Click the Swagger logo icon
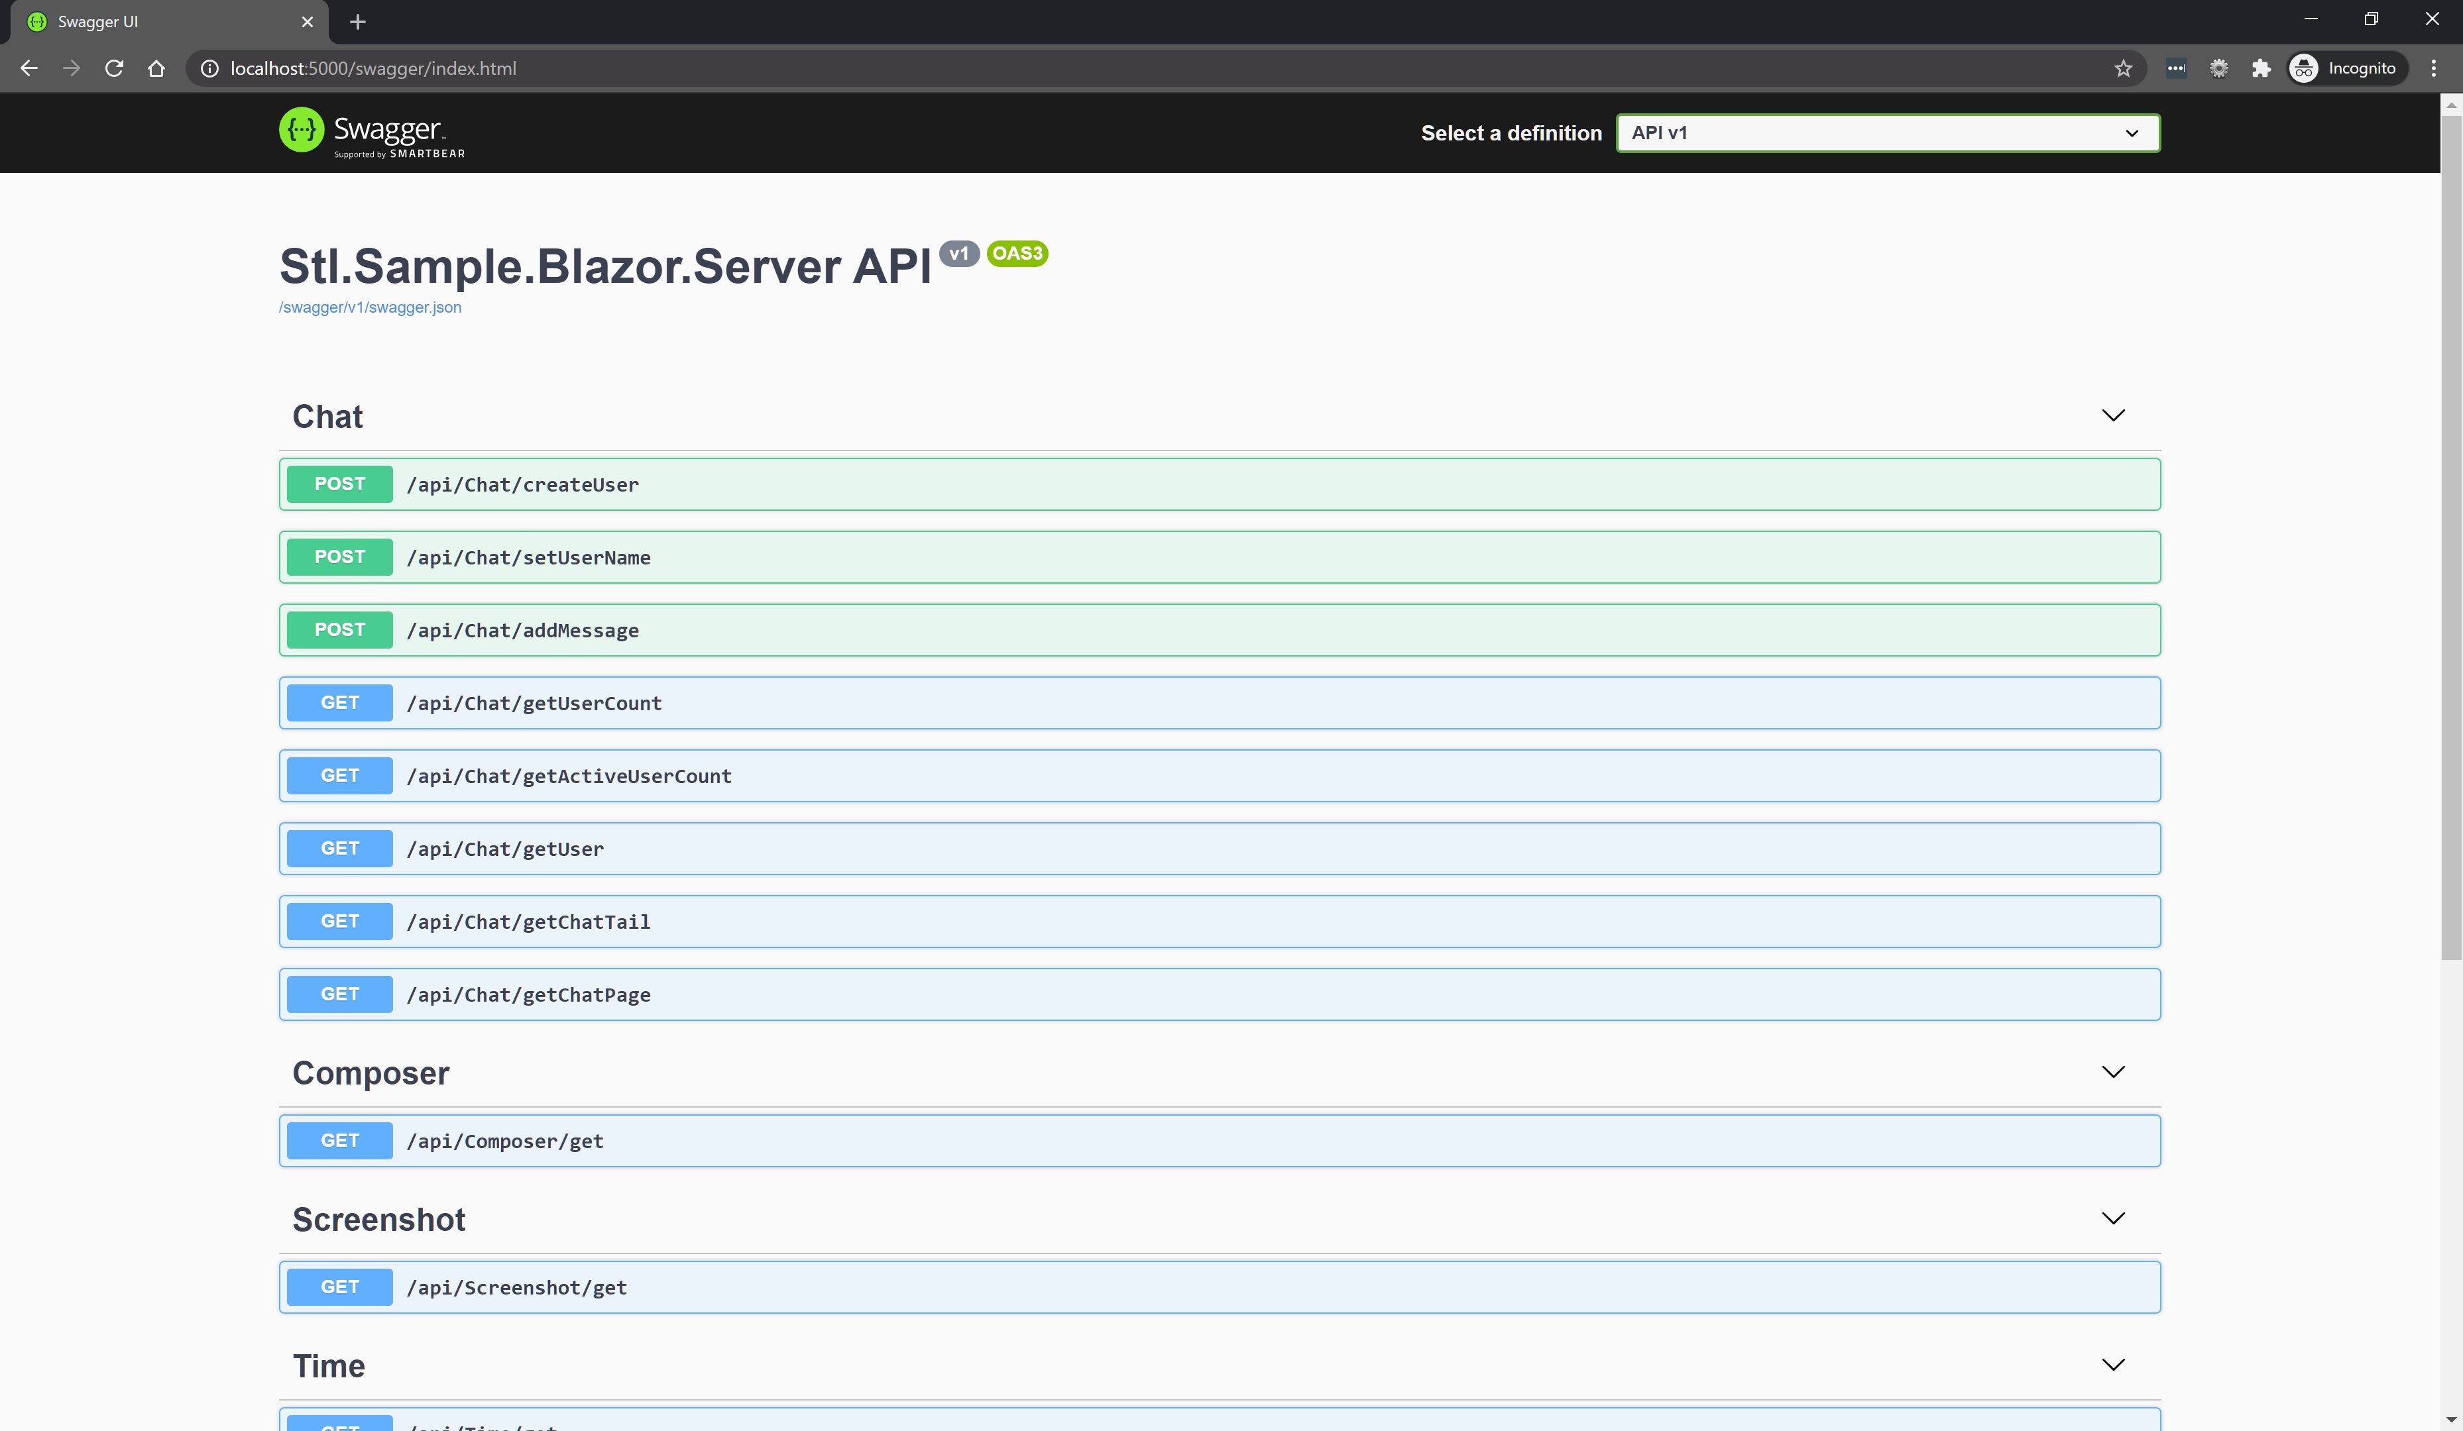This screenshot has width=2463, height=1431. pos(301,131)
